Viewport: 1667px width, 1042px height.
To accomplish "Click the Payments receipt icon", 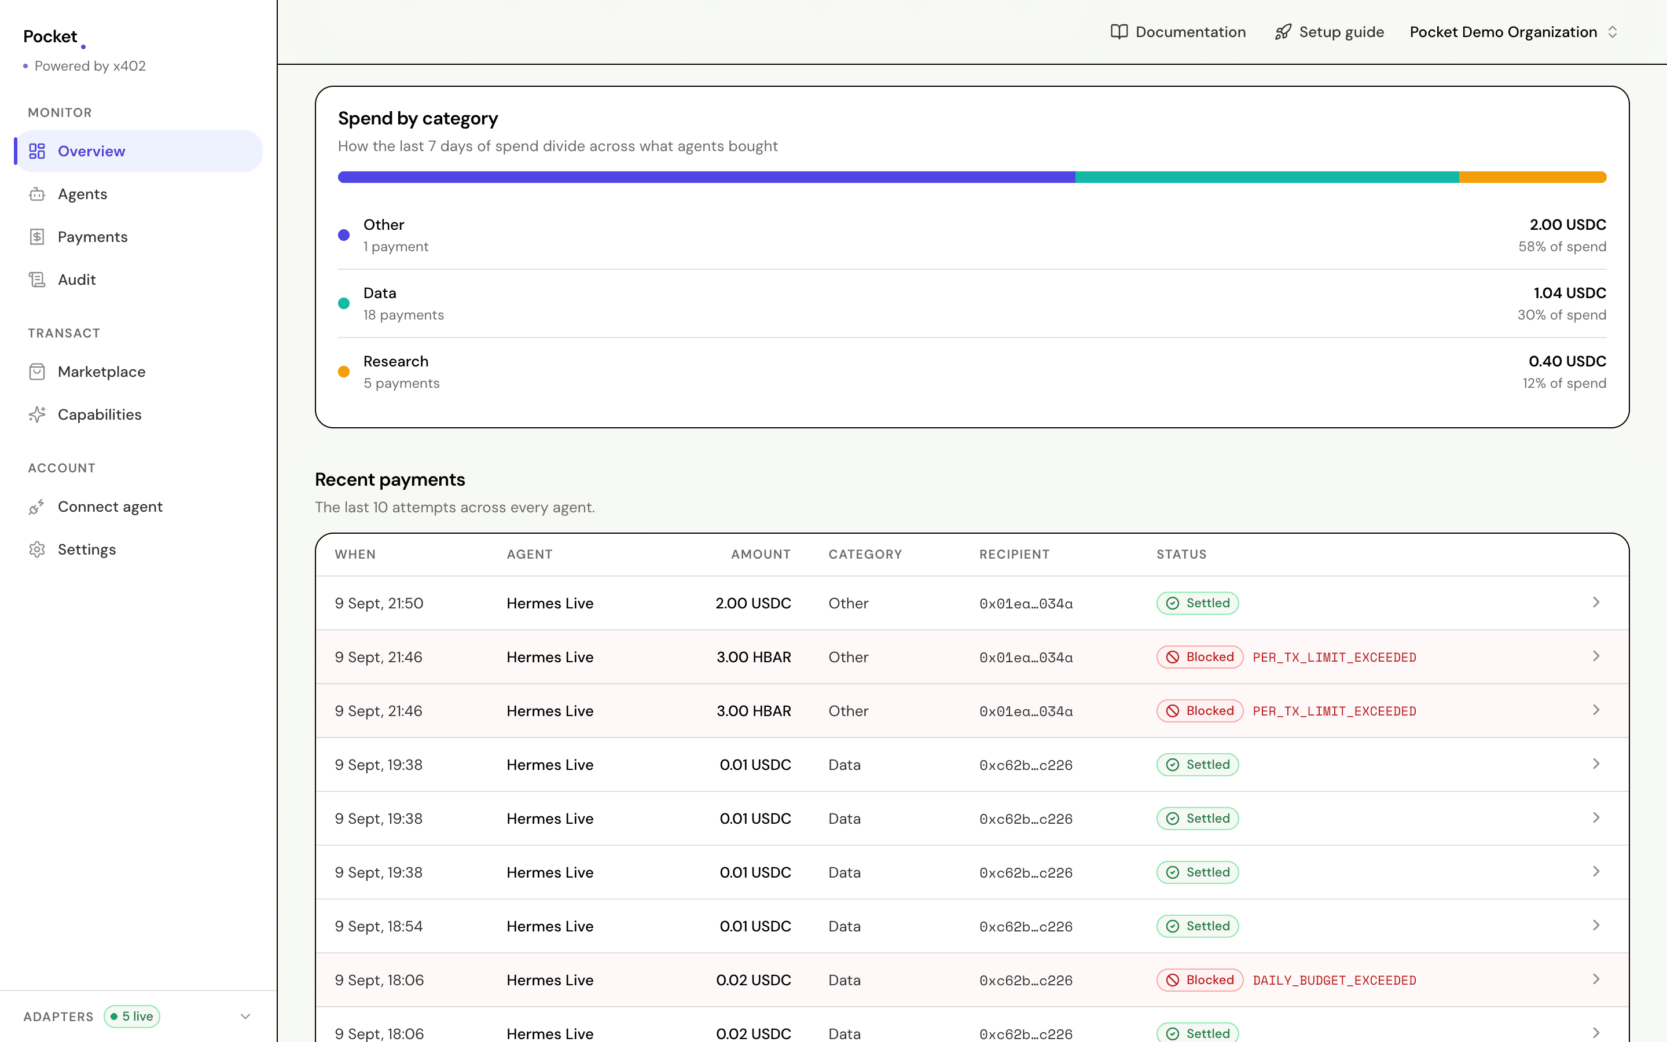I will (x=37, y=237).
